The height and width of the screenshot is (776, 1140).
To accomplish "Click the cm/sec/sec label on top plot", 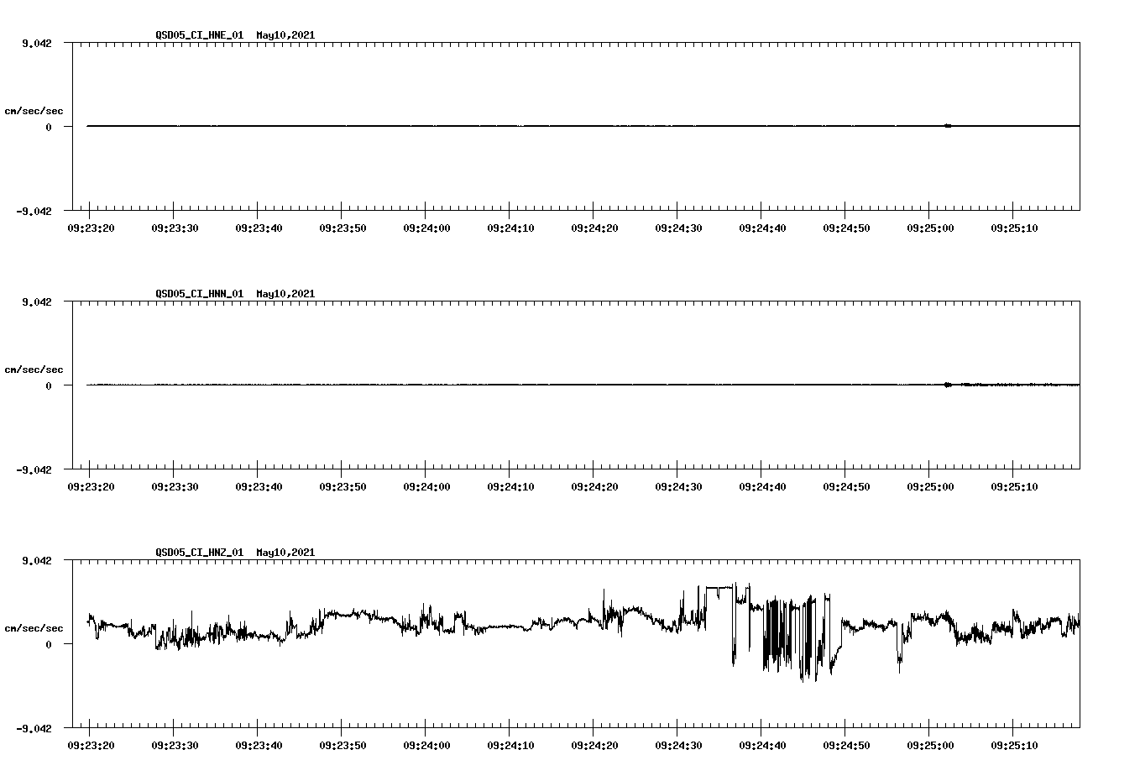I will coord(34,109).
